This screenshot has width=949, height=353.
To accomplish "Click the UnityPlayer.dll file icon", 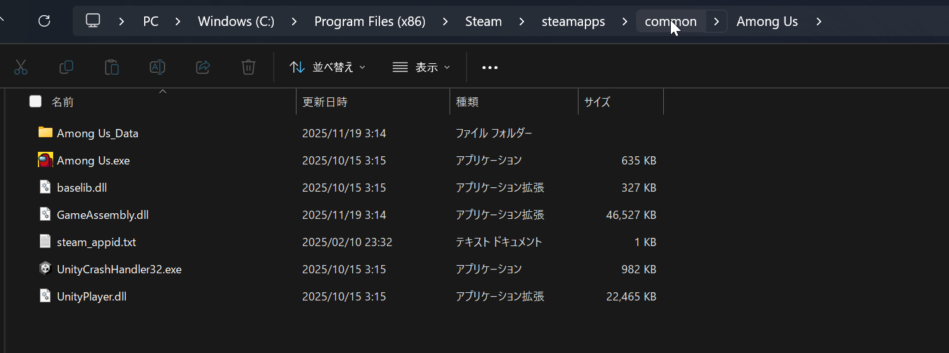I will (x=45, y=295).
